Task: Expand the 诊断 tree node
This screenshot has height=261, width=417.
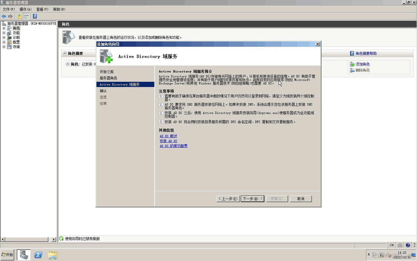Action: 4,37
